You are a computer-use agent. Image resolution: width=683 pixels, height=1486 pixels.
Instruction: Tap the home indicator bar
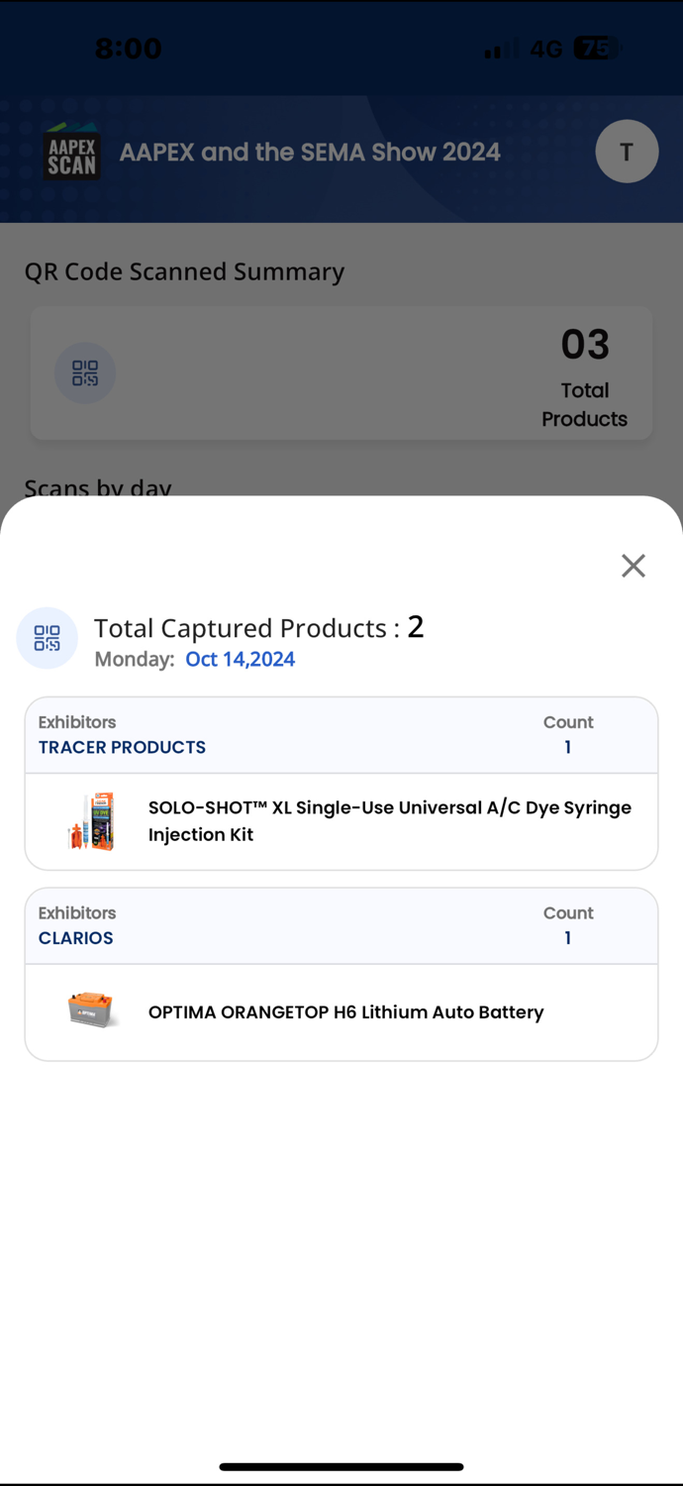(341, 1466)
